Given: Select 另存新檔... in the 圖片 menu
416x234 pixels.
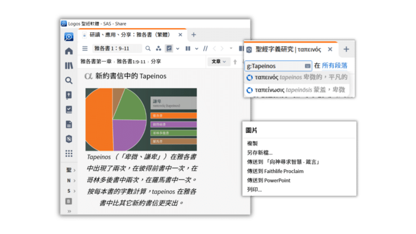Looking at the screenshot, I should pyautogui.click(x=259, y=153).
